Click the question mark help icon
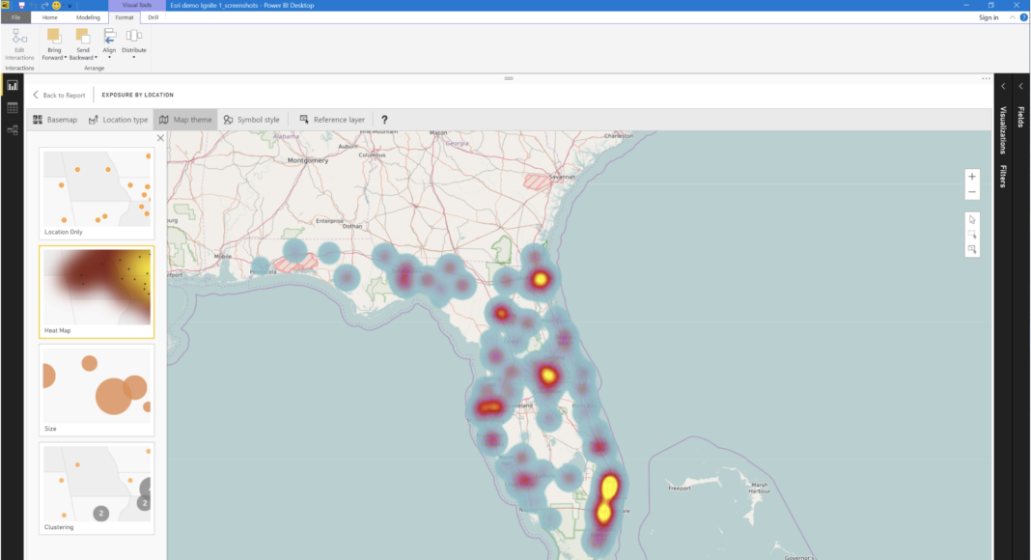Screen dimensions: 1031x560 click(x=385, y=120)
